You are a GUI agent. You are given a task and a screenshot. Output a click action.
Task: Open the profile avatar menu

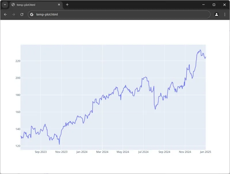(216, 14)
